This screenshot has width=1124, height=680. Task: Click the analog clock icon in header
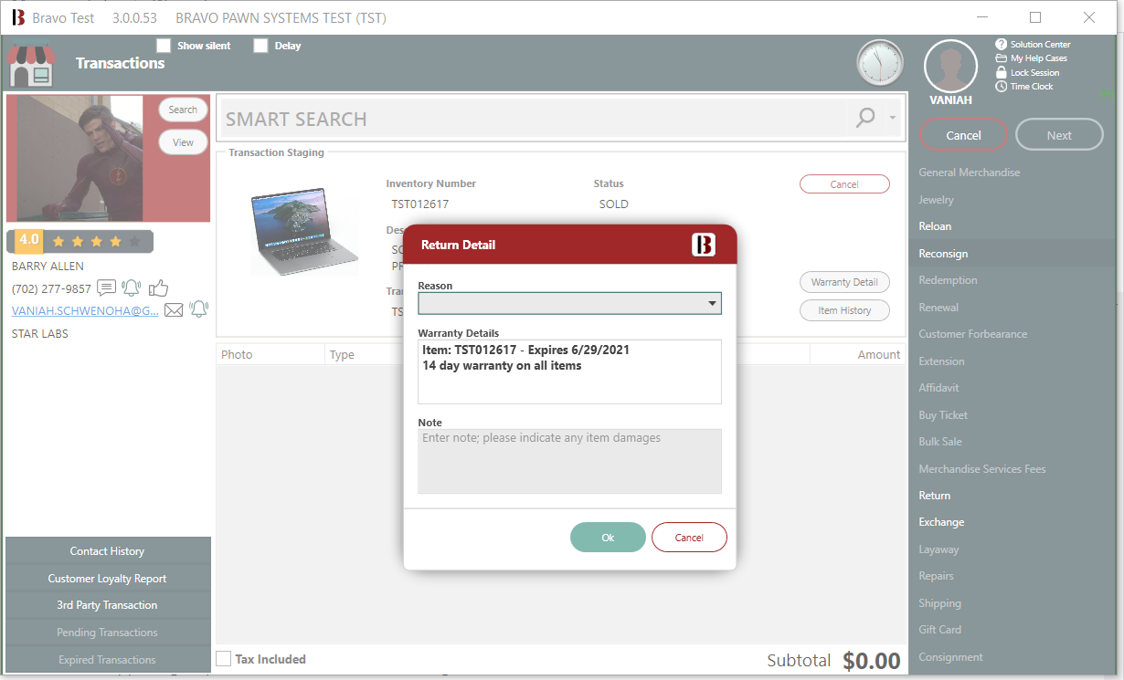pyautogui.click(x=879, y=63)
